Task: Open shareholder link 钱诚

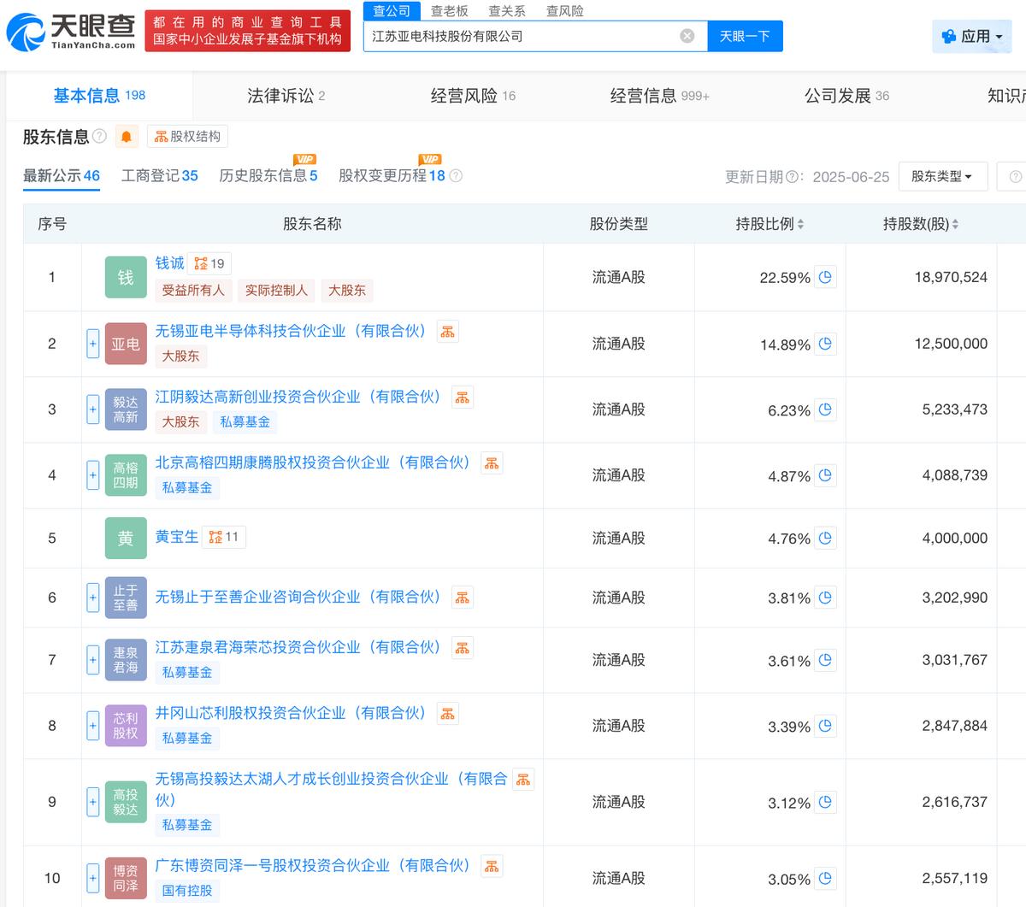Action: point(170,263)
